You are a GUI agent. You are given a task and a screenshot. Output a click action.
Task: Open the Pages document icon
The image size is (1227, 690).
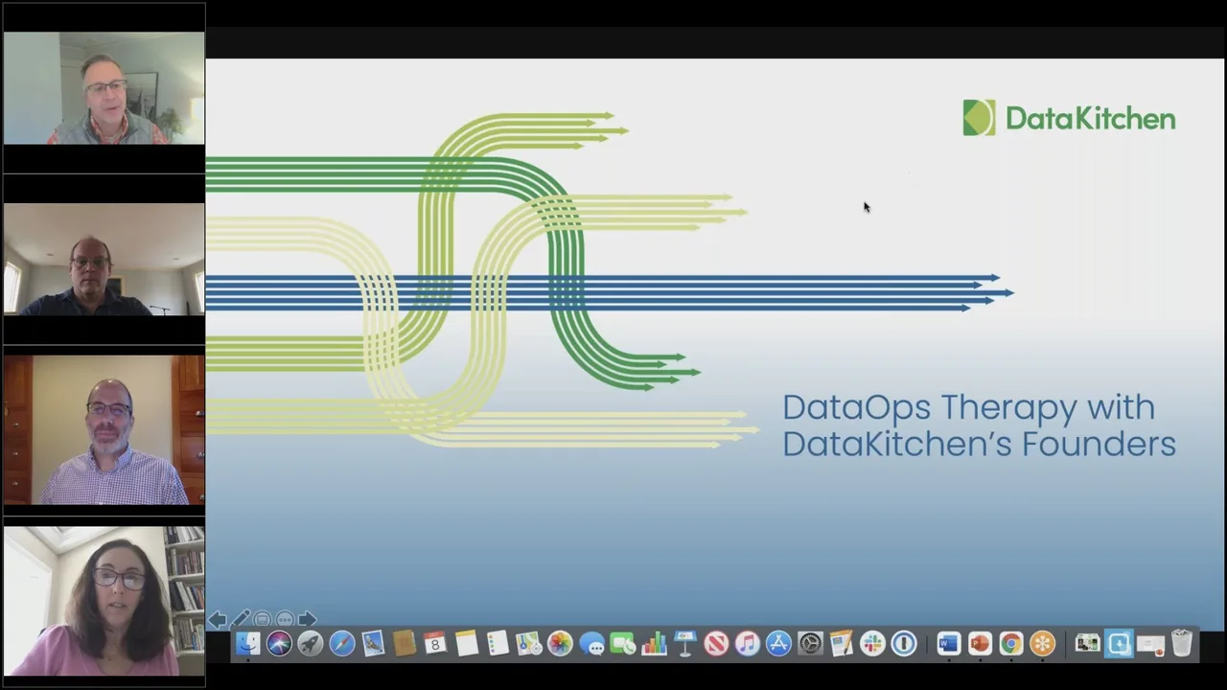click(842, 644)
